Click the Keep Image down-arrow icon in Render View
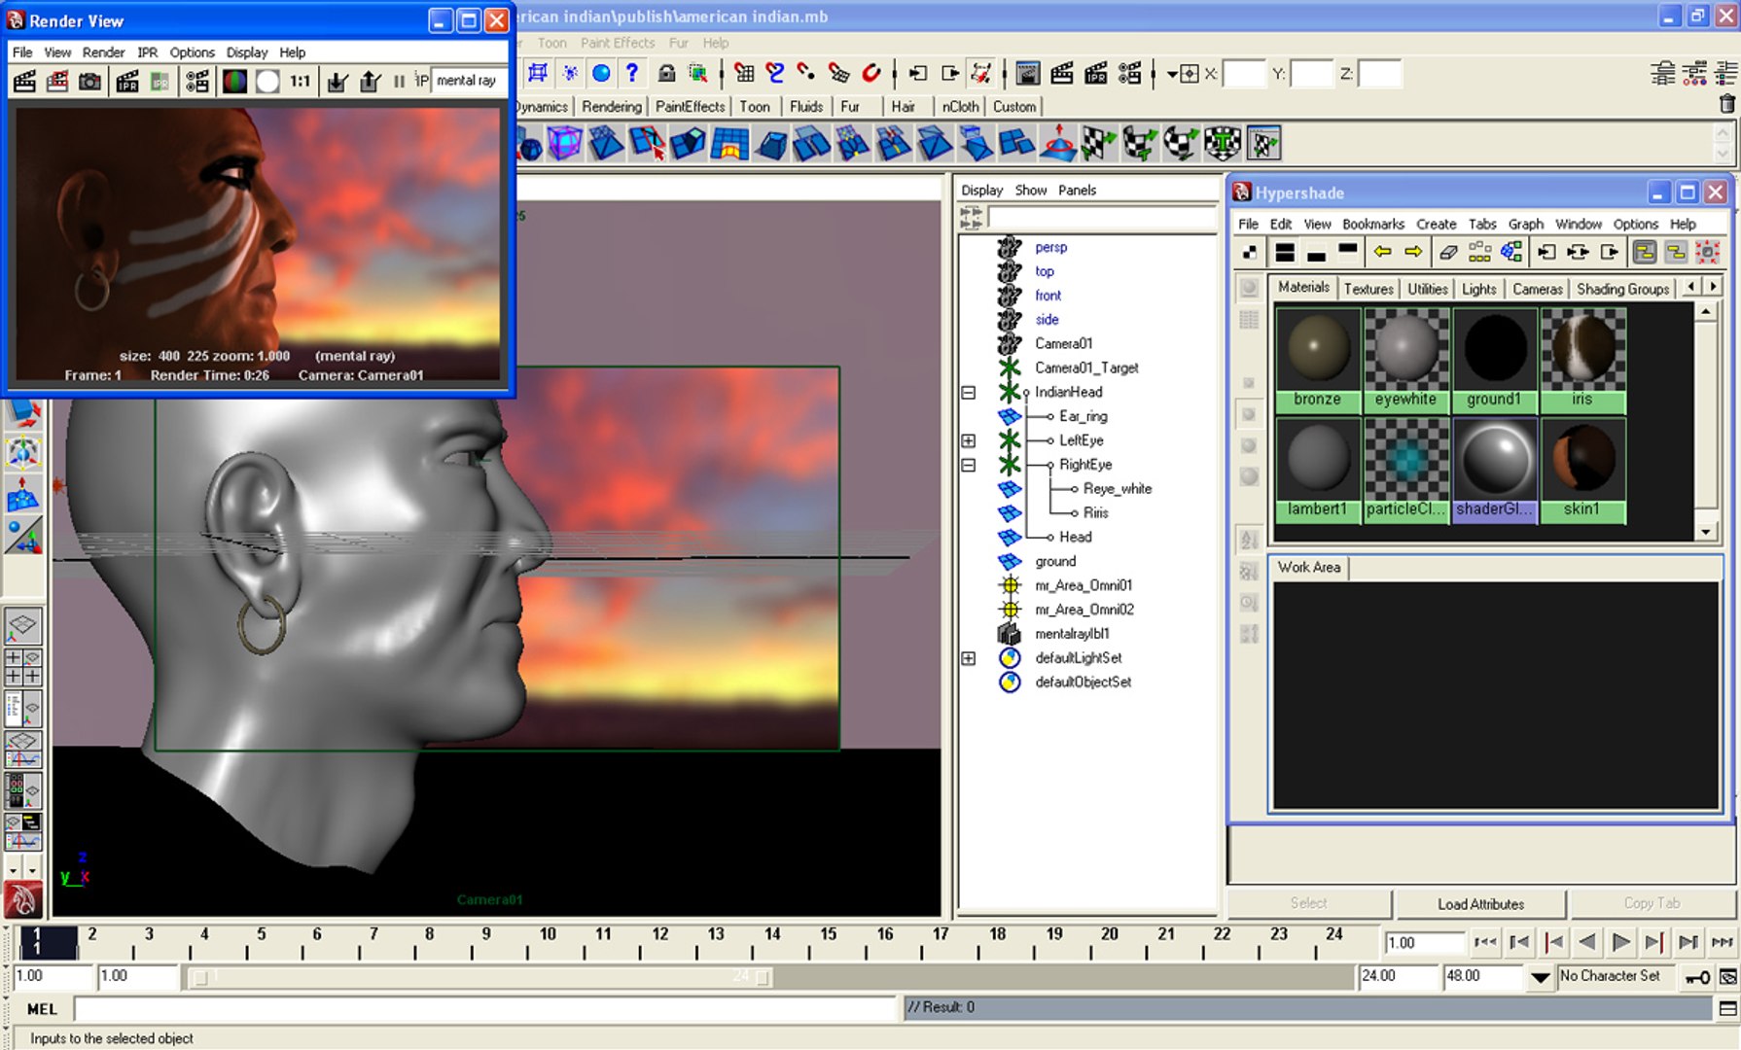Viewport: 1741px width, 1050px height. click(x=337, y=82)
